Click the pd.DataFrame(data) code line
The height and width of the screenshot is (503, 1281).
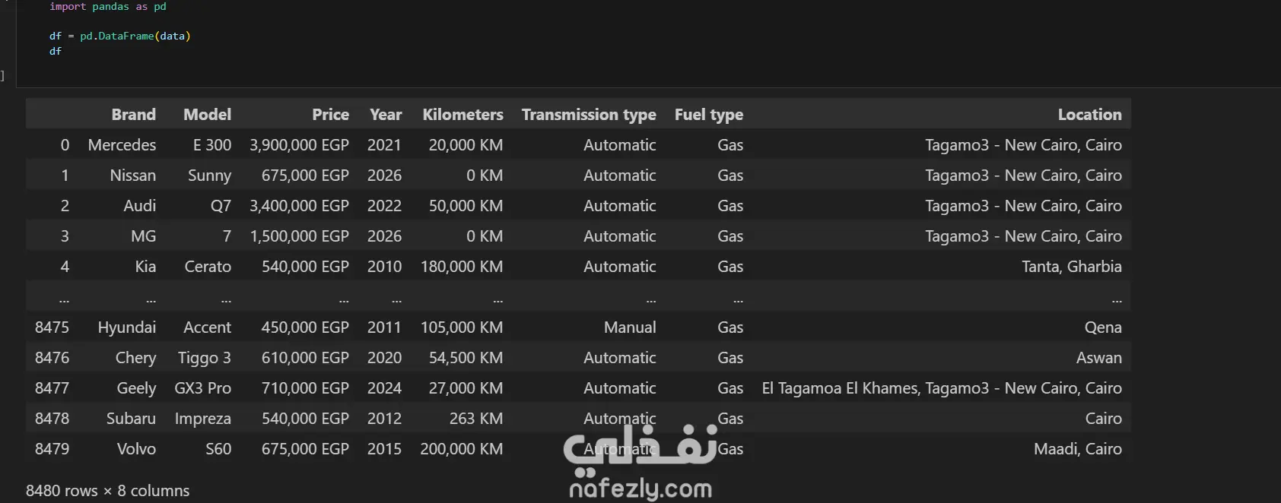point(119,36)
